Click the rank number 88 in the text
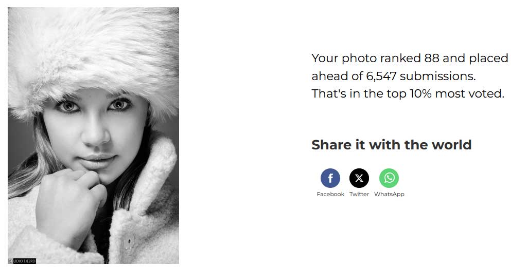 point(432,58)
